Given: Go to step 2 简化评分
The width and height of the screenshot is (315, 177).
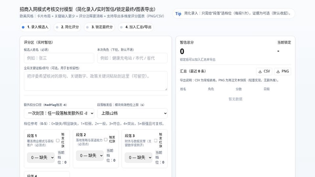Looking at the screenshot, I should 67,27.
